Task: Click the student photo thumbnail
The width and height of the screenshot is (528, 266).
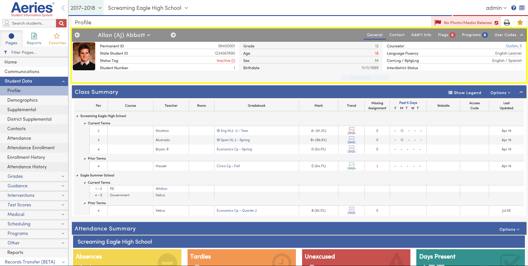Action: tap(84, 56)
